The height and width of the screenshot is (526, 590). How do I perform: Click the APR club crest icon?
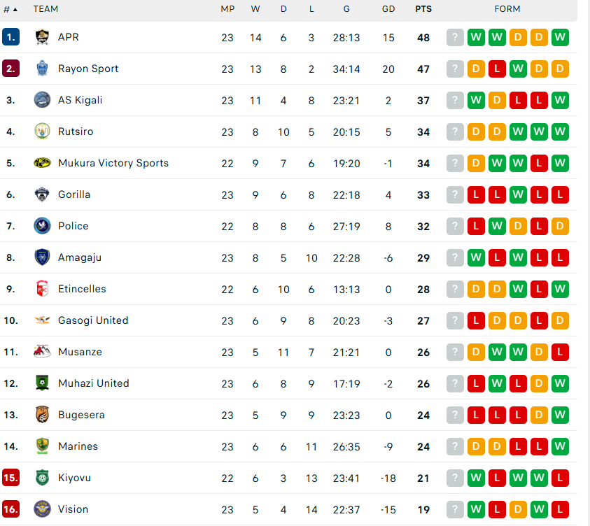point(42,37)
